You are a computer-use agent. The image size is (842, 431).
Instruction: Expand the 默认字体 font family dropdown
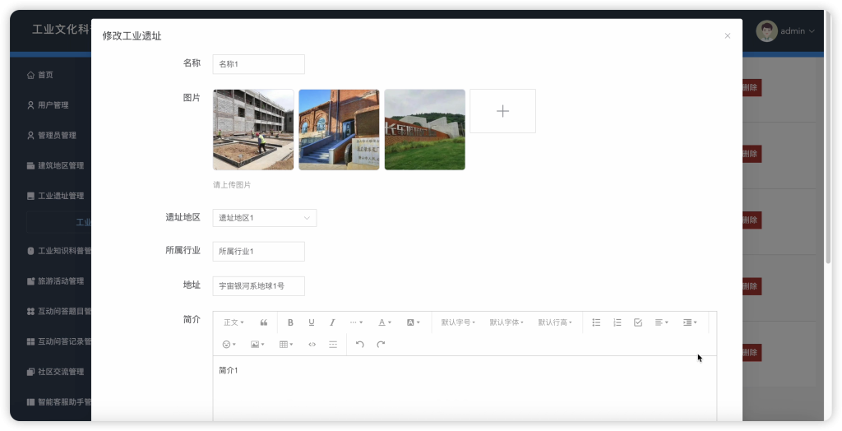507,322
